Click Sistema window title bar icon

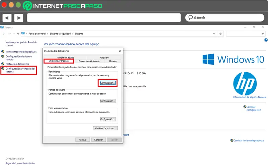[2, 28]
